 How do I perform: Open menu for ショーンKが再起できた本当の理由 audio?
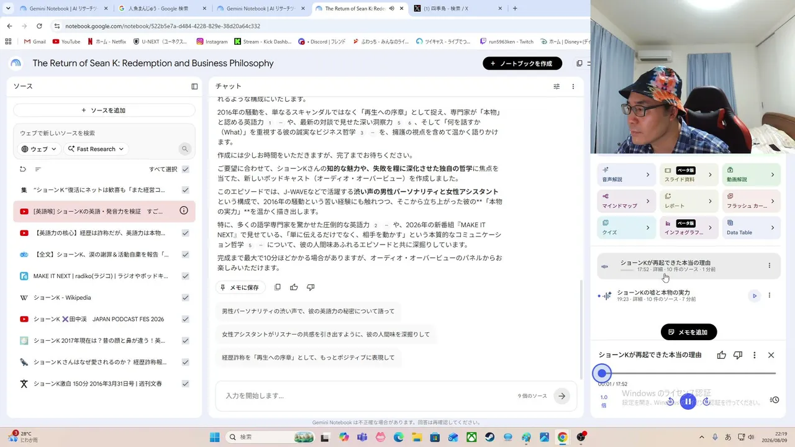click(x=769, y=266)
